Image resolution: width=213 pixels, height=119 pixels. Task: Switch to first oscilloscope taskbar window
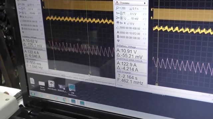73,101
